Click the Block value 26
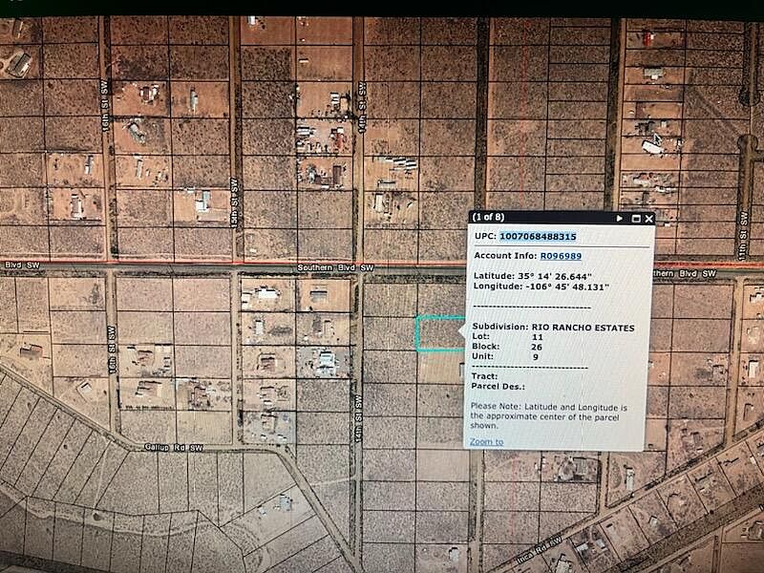The width and height of the screenshot is (764, 573). pyautogui.click(x=537, y=348)
